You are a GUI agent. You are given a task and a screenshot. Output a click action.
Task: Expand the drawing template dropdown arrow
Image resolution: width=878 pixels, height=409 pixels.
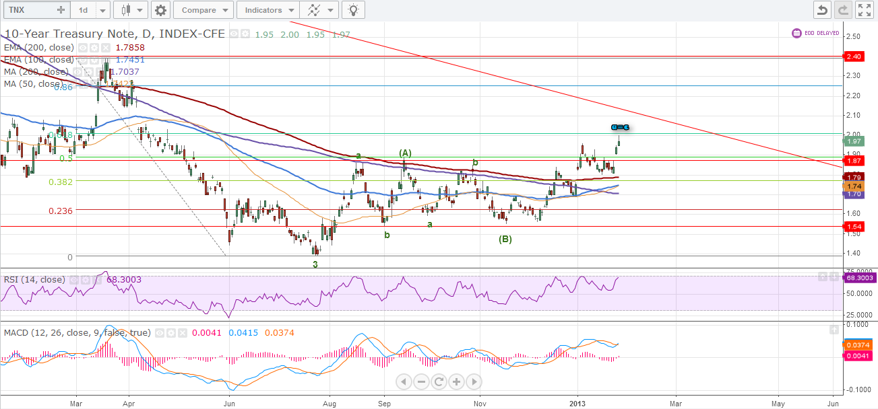pyautogui.click(x=331, y=10)
